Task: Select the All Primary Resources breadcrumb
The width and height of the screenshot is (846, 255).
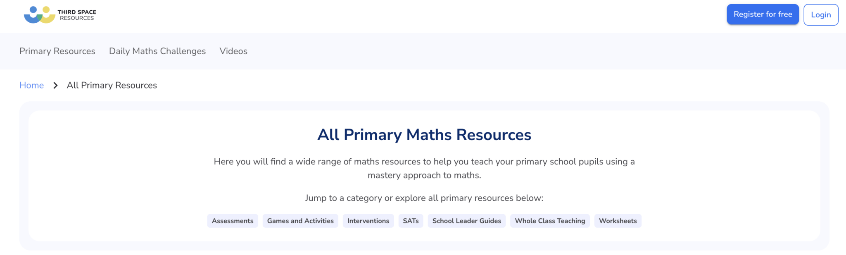Action: point(112,85)
